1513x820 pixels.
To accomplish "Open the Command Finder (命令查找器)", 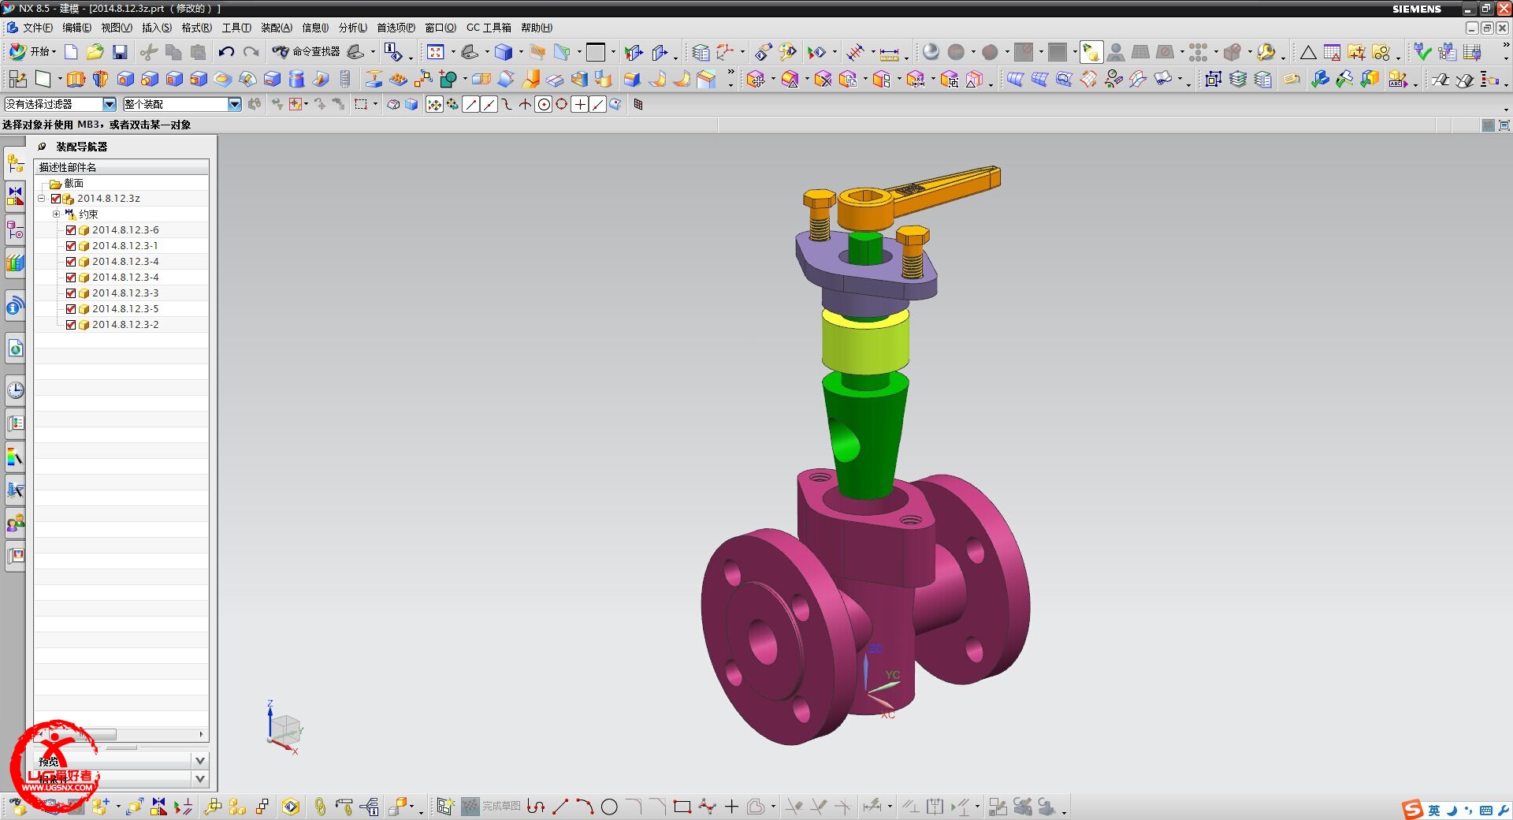I will 307,51.
